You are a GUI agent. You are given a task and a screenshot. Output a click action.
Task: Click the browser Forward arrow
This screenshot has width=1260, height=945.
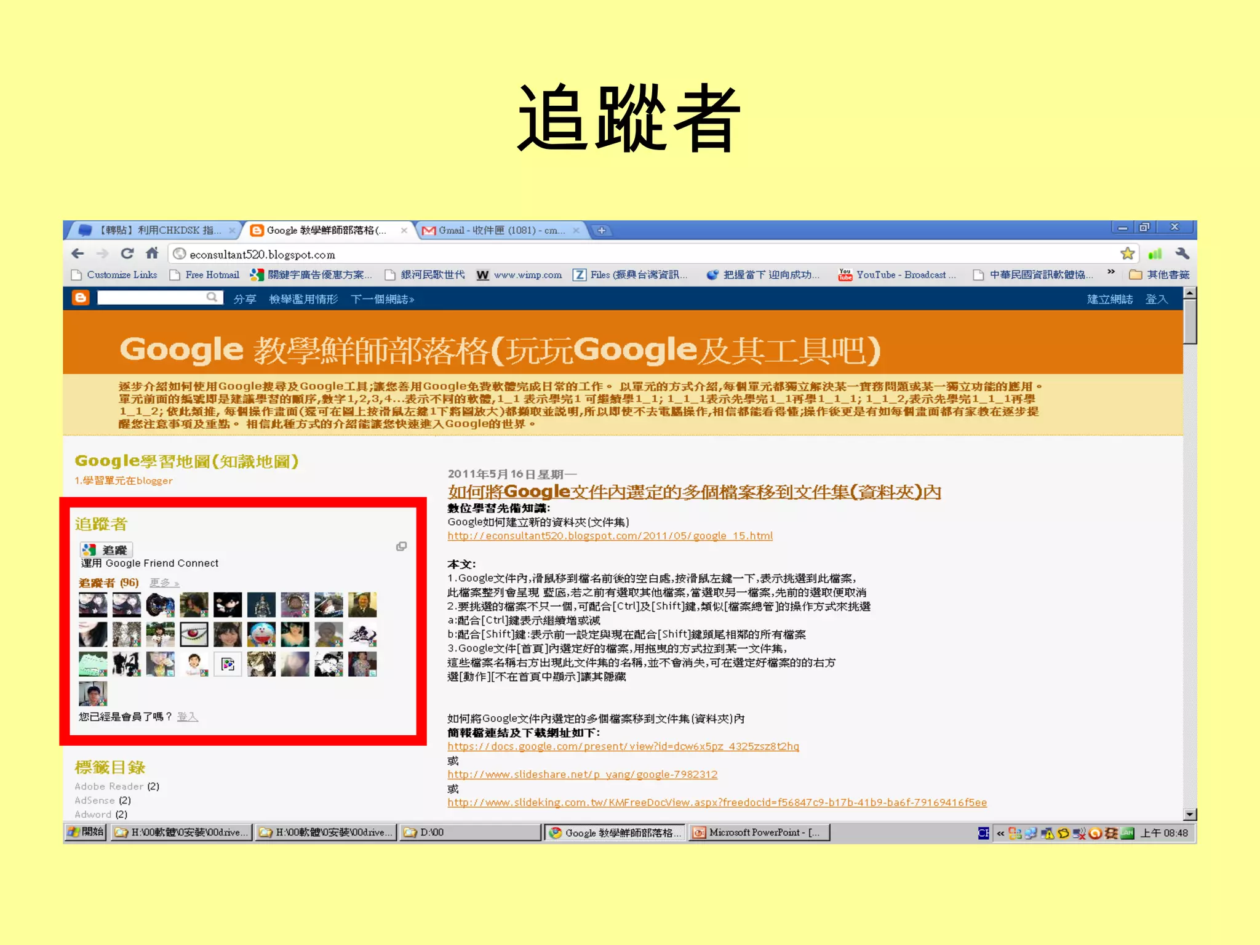(103, 253)
